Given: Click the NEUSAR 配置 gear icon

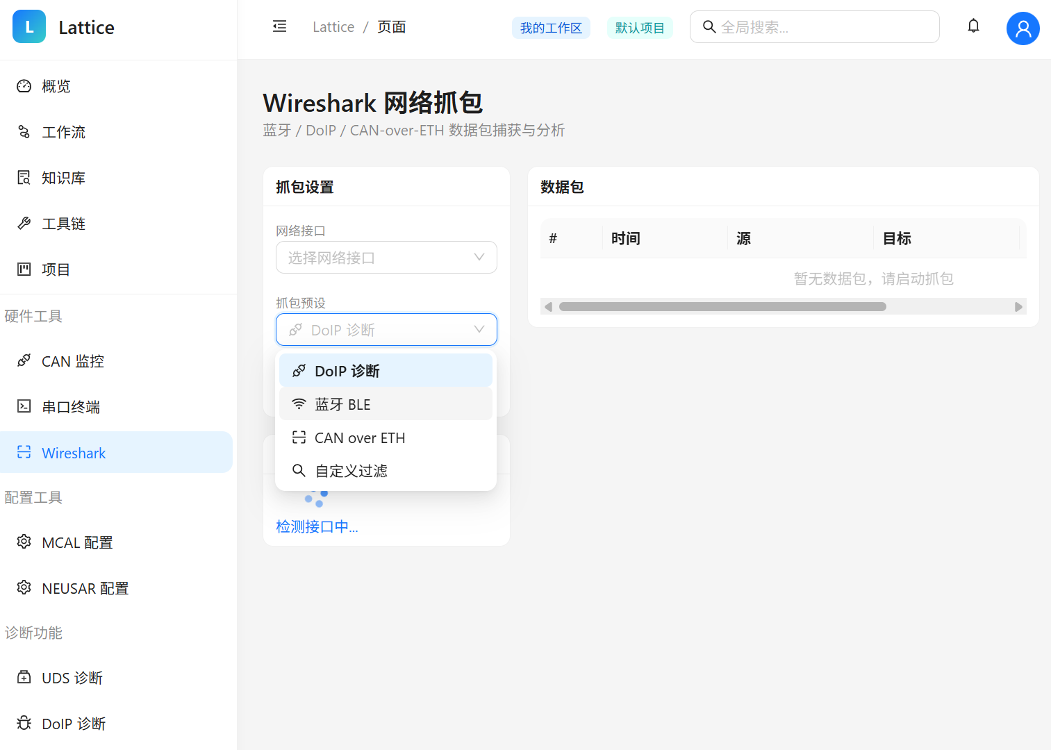Looking at the screenshot, I should click(x=24, y=587).
